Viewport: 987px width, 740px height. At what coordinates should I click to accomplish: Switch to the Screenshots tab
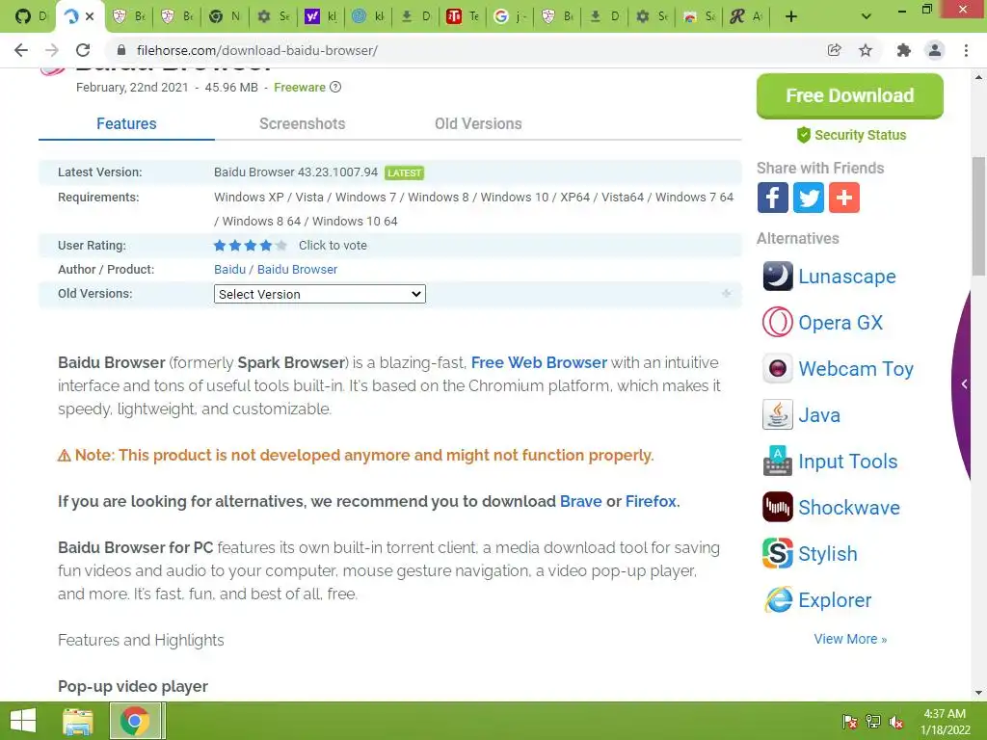pos(302,123)
